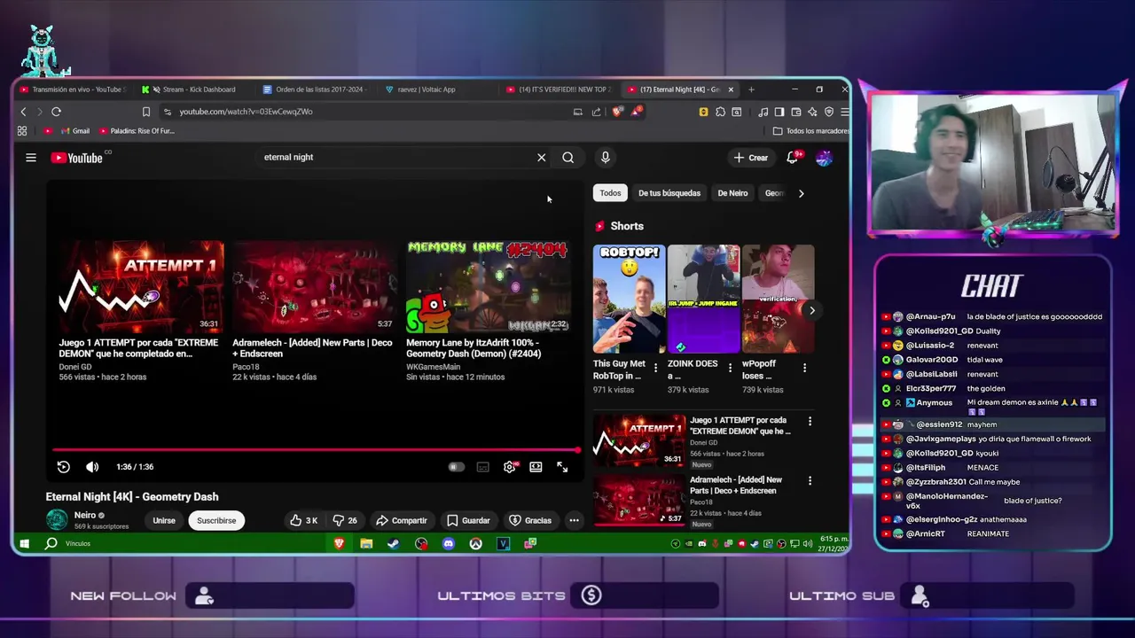The height and width of the screenshot is (638, 1135).
Task: Open endscreen 'Juego 1 ATTEMPT' thumbnail
Action: pyautogui.click(x=142, y=287)
